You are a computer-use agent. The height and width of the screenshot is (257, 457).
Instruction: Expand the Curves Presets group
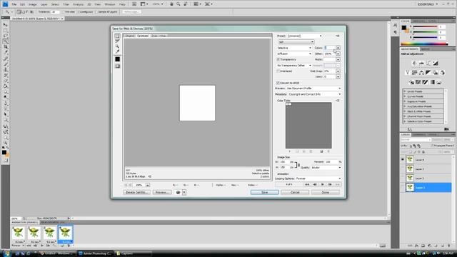[x=405, y=96]
